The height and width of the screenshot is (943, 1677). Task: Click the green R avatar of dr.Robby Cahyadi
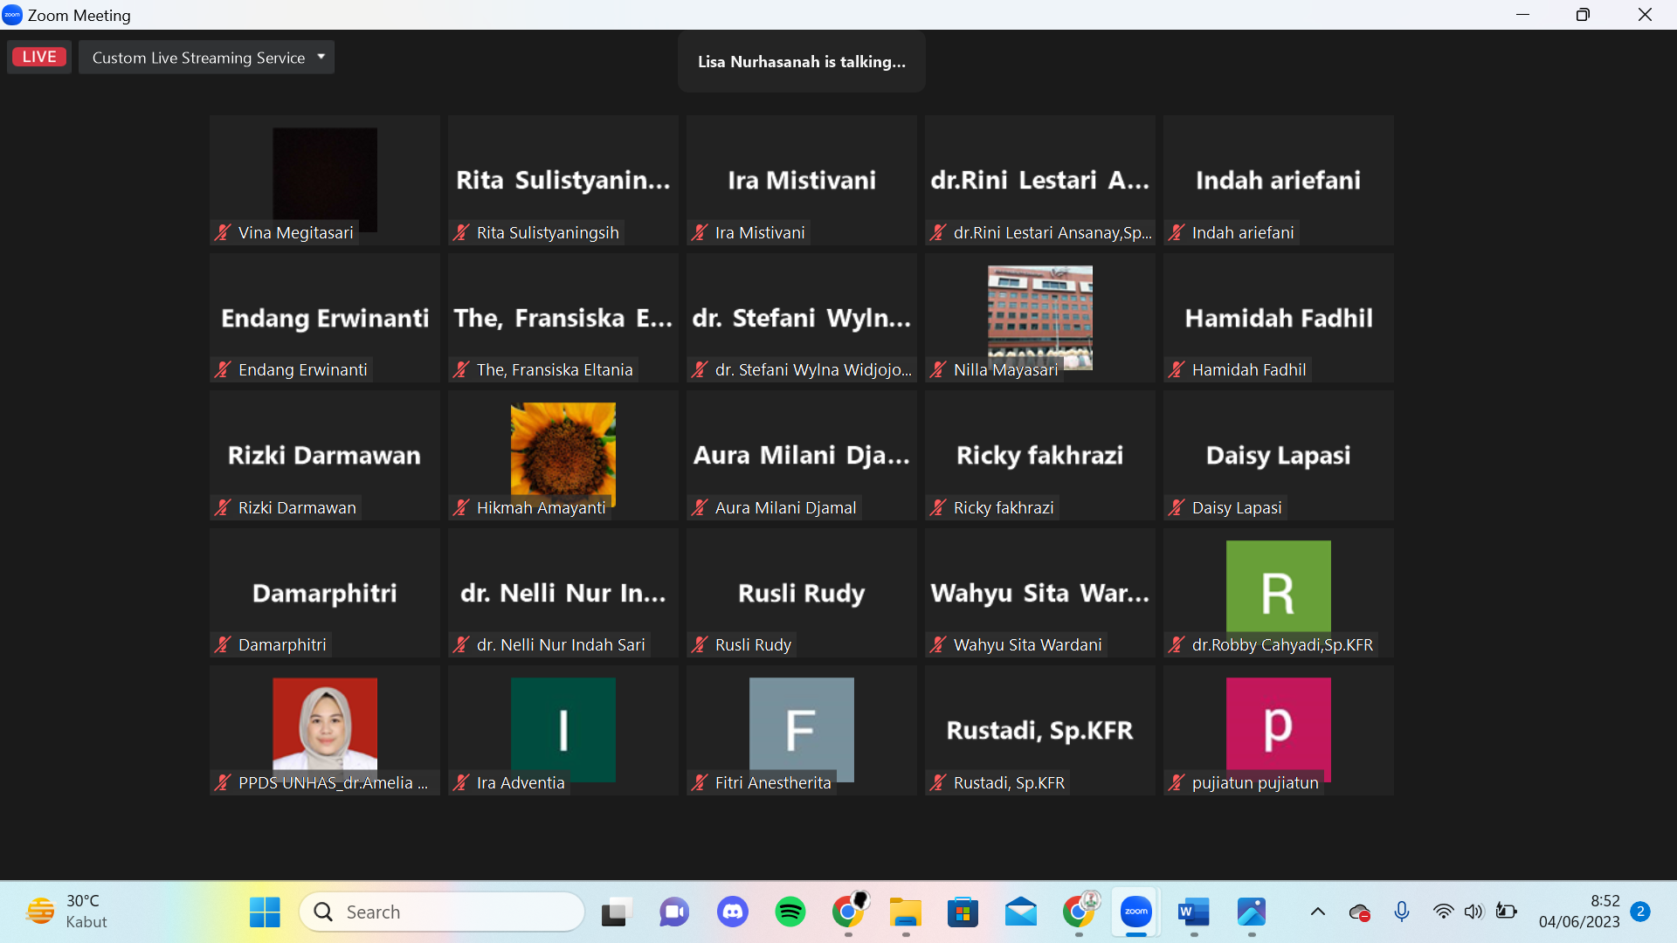(x=1278, y=586)
